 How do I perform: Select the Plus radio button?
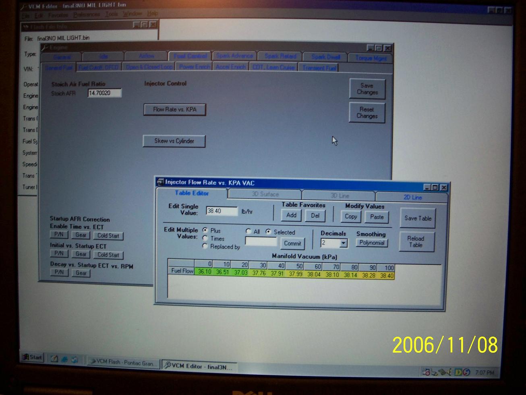[x=205, y=230]
